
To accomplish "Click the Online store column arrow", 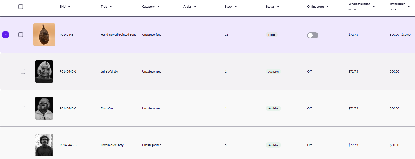I will point(327,7).
